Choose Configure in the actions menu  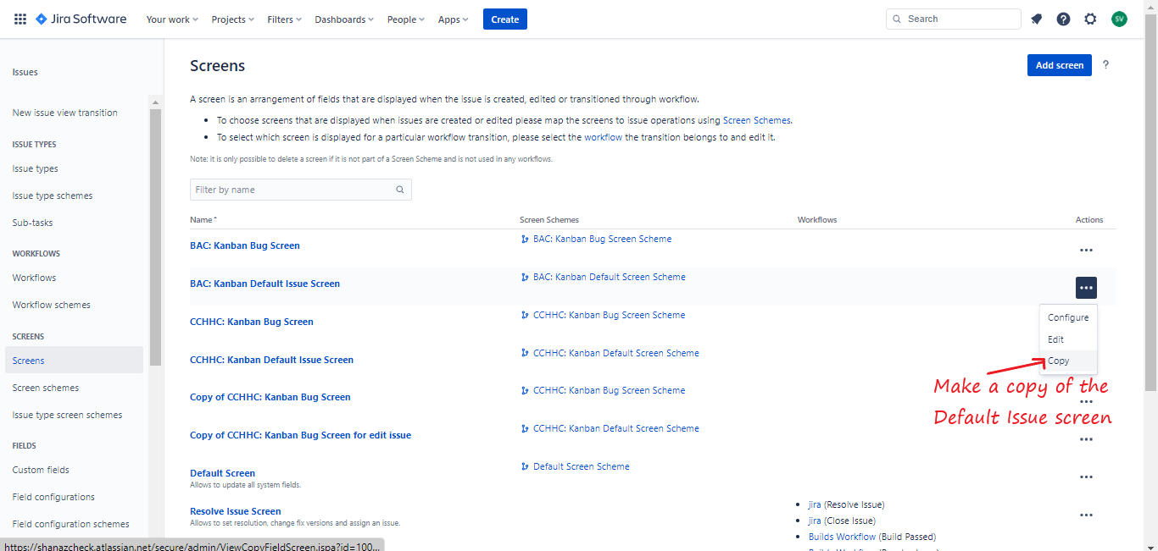coord(1067,317)
